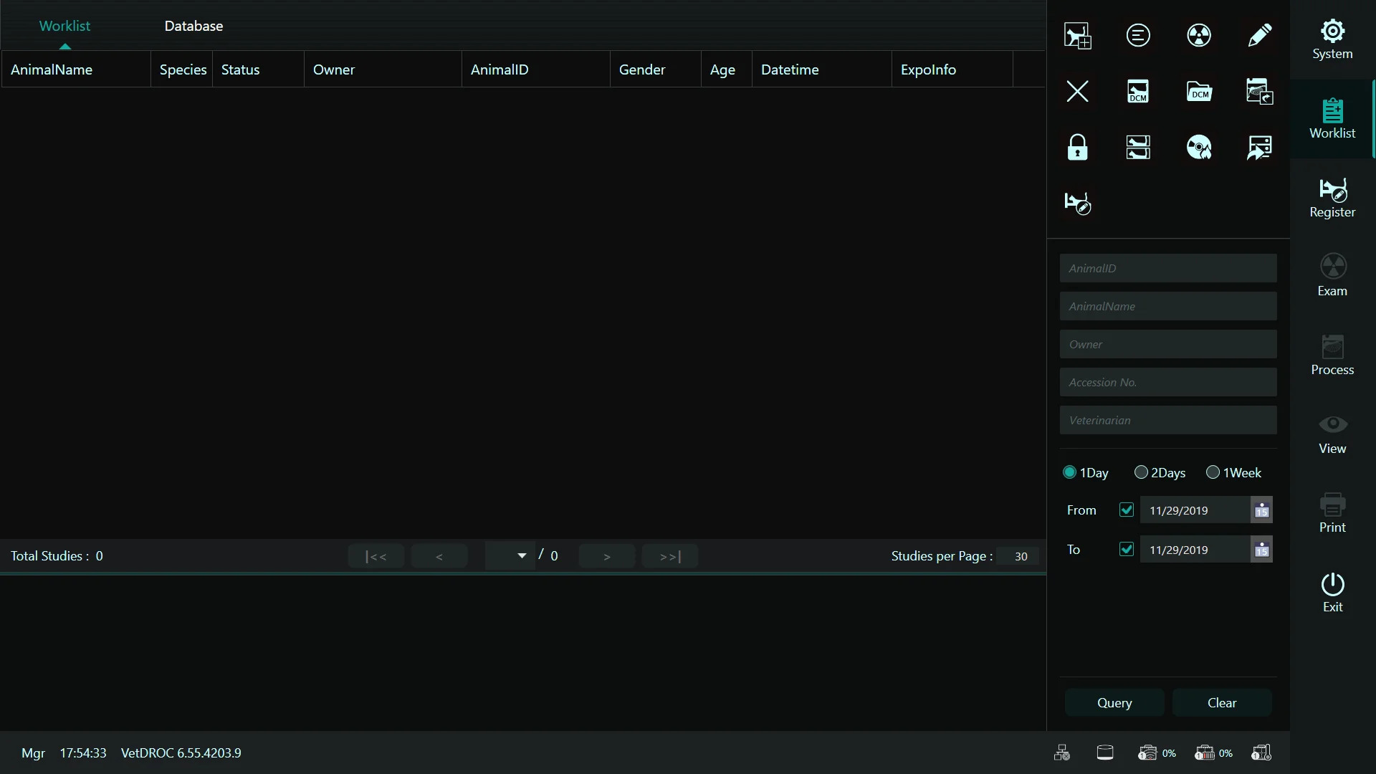The image size is (1376, 774).
Task: Click the DCM folder open icon
Action: point(1199,91)
